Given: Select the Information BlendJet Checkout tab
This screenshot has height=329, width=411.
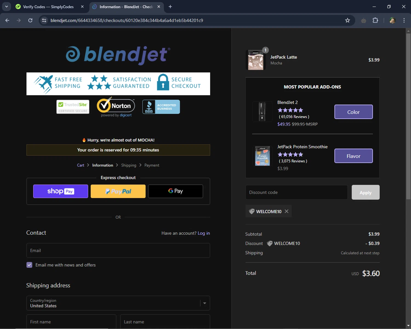Looking at the screenshot, I should [x=126, y=7].
